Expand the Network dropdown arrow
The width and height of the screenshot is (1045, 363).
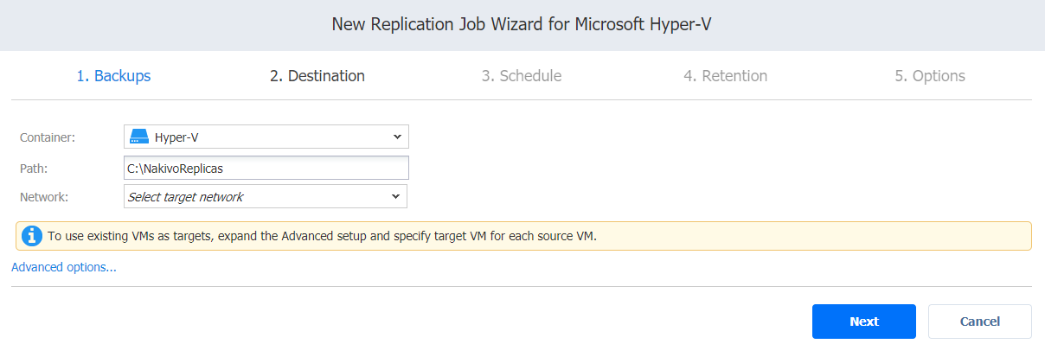pos(396,196)
